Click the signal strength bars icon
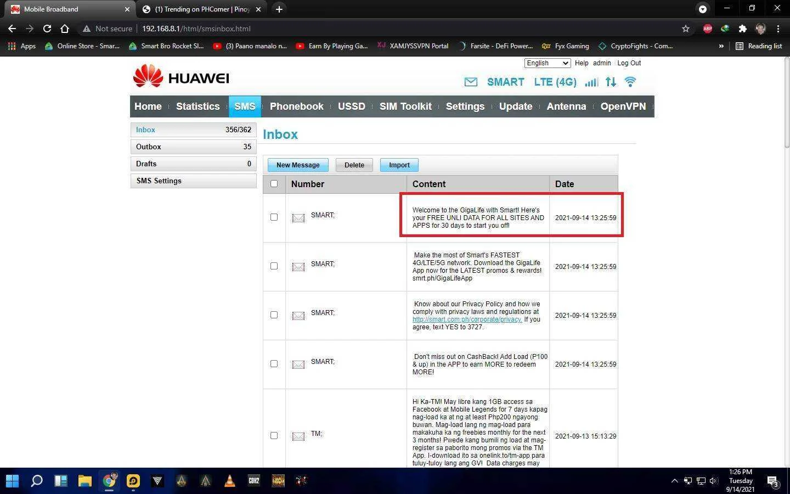The height and width of the screenshot is (494, 790). tap(591, 82)
